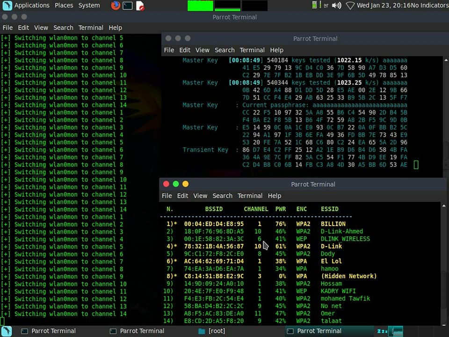Viewport: 449px width, 337px height.
Task: Open View menu in the BSSID list terminal
Action: pyautogui.click(x=200, y=196)
